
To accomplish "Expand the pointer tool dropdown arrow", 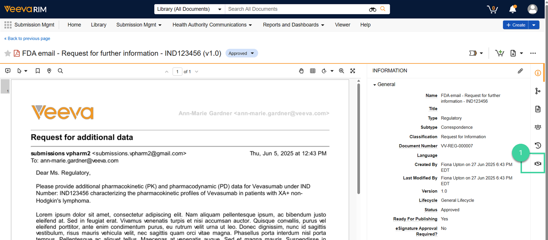I will 26,71.
